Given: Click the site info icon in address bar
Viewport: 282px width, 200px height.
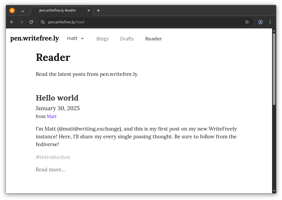Looking at the screenshot, I should point(43,22).
